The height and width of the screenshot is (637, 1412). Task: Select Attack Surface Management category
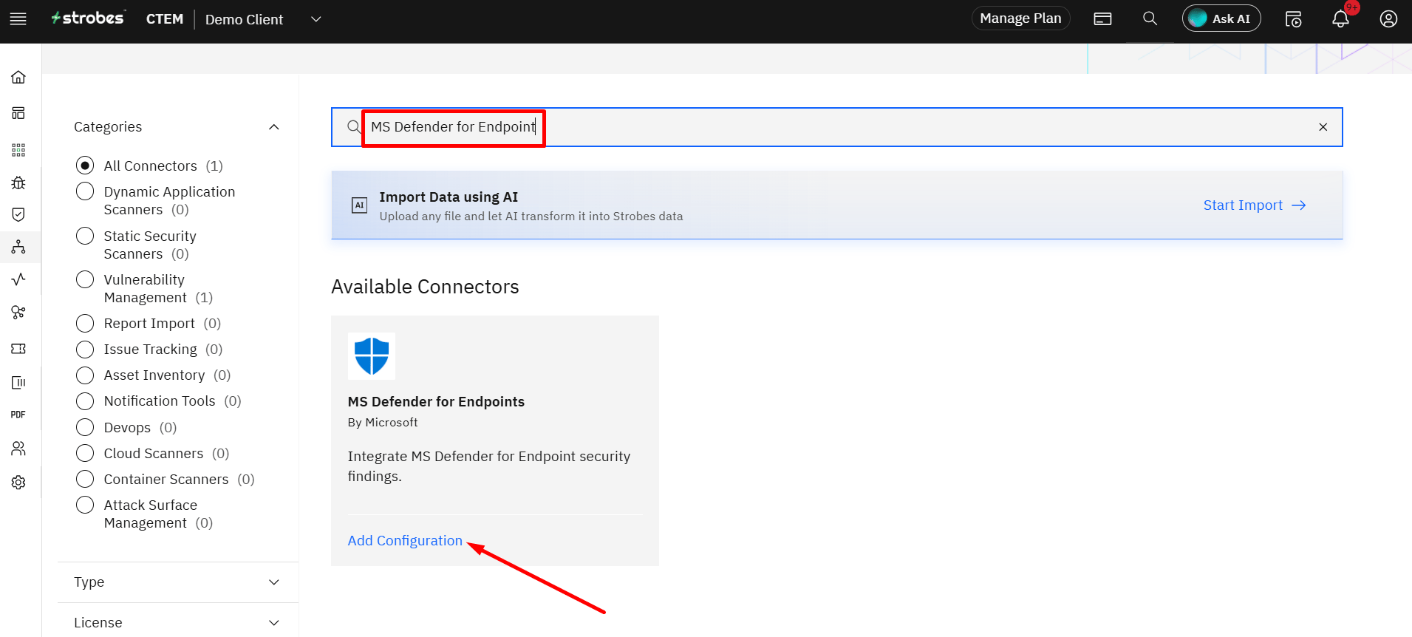click(85, 505)
